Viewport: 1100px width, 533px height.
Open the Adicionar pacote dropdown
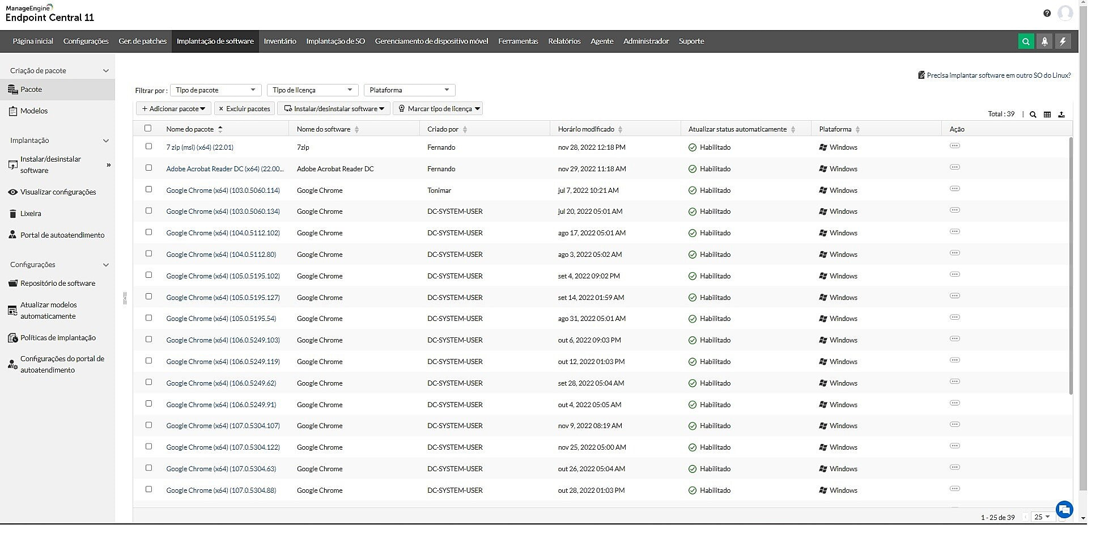tap(173, 109)
